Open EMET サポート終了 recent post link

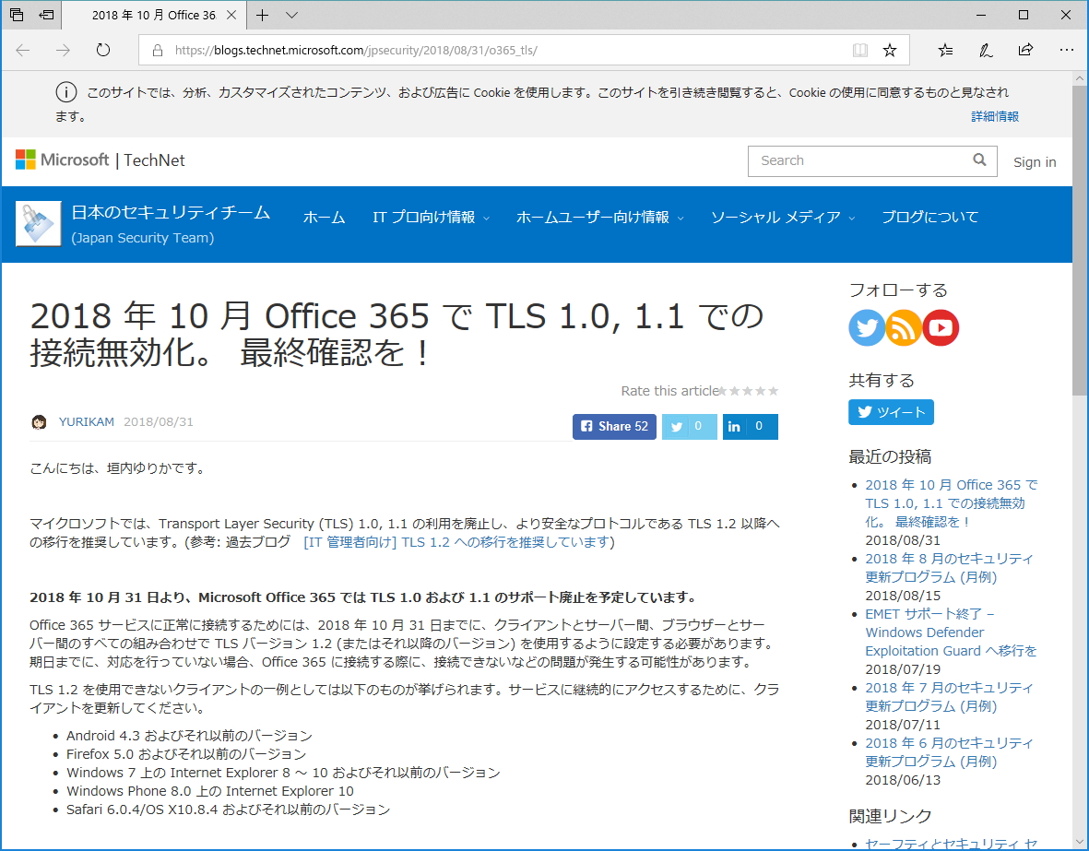[951, 632]
